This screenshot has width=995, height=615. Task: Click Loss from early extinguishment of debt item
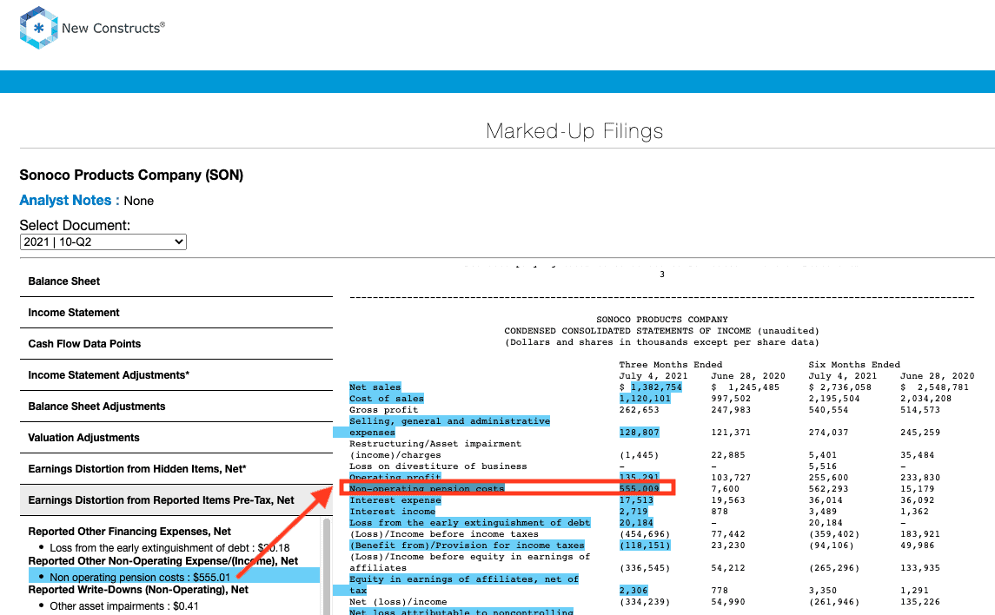coord(169,548)
